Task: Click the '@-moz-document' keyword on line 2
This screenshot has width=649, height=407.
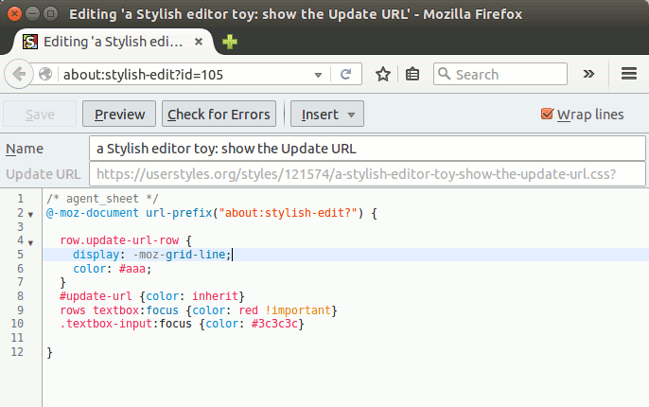Action: [x=93, y=213]
